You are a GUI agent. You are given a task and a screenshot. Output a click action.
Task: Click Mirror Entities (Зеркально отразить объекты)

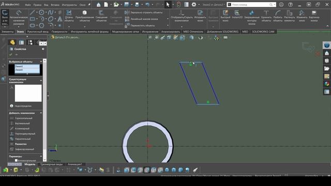point(144,12)
